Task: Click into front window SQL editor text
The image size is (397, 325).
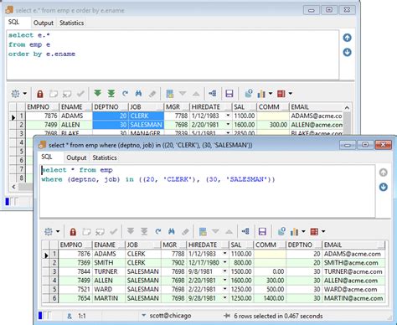Action: click(207, 191)
